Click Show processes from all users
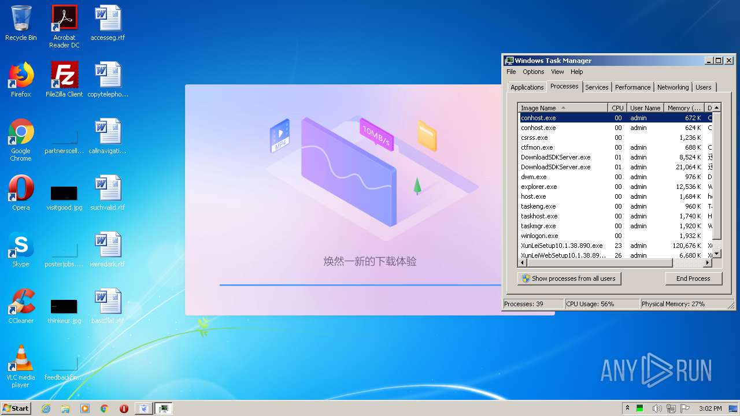The image size is (740, 416). coord(569,278)
